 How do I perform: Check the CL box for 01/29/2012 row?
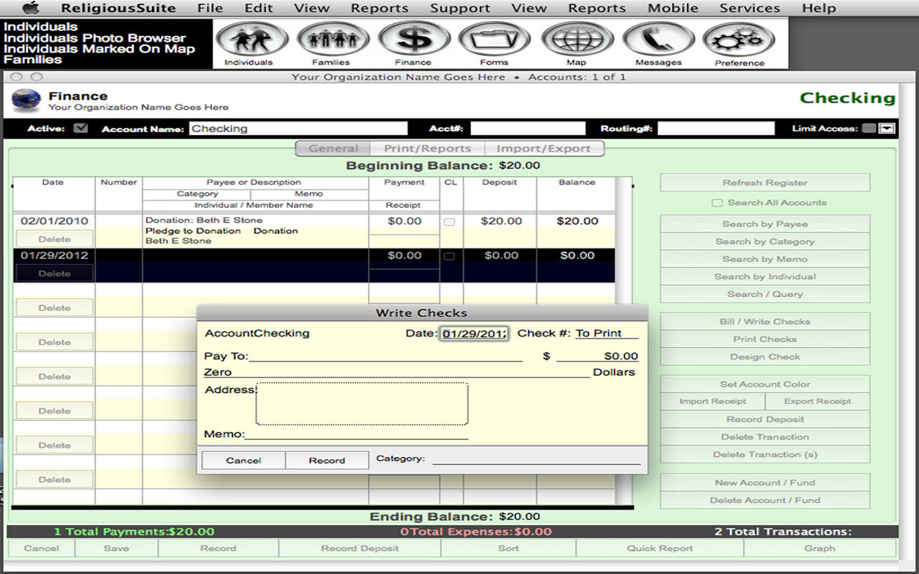(449, 256)
